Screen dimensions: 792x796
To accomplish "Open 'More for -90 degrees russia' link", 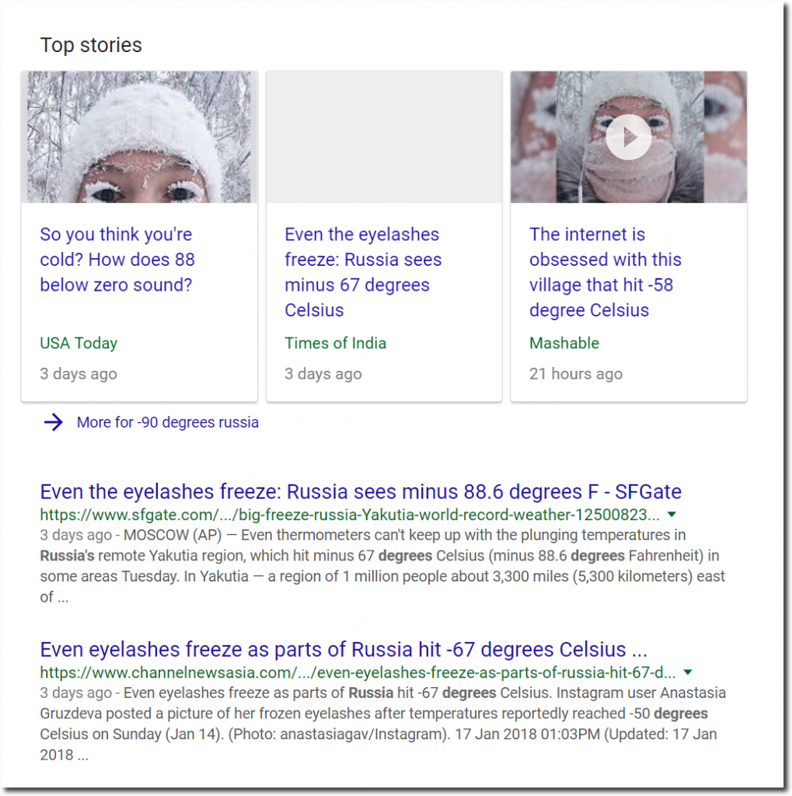I will click(x=168, y=422).
